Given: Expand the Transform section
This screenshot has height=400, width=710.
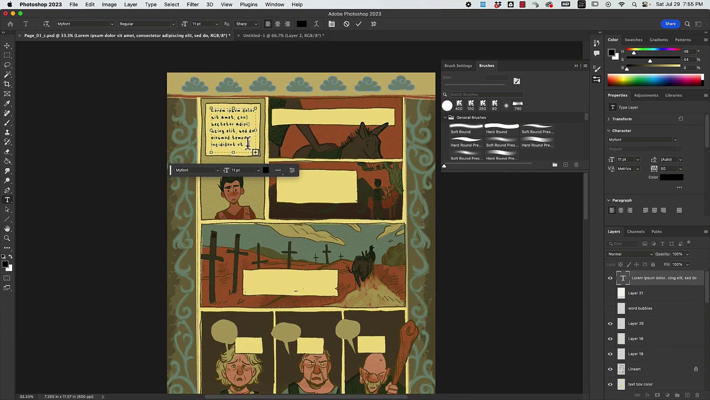Looking at the screenshot, I should [609, 119].
